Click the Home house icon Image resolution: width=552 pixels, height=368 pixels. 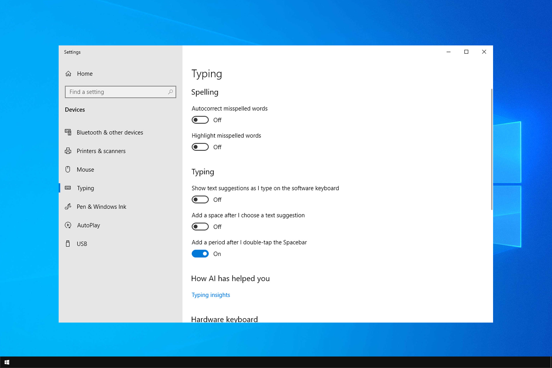68,74
